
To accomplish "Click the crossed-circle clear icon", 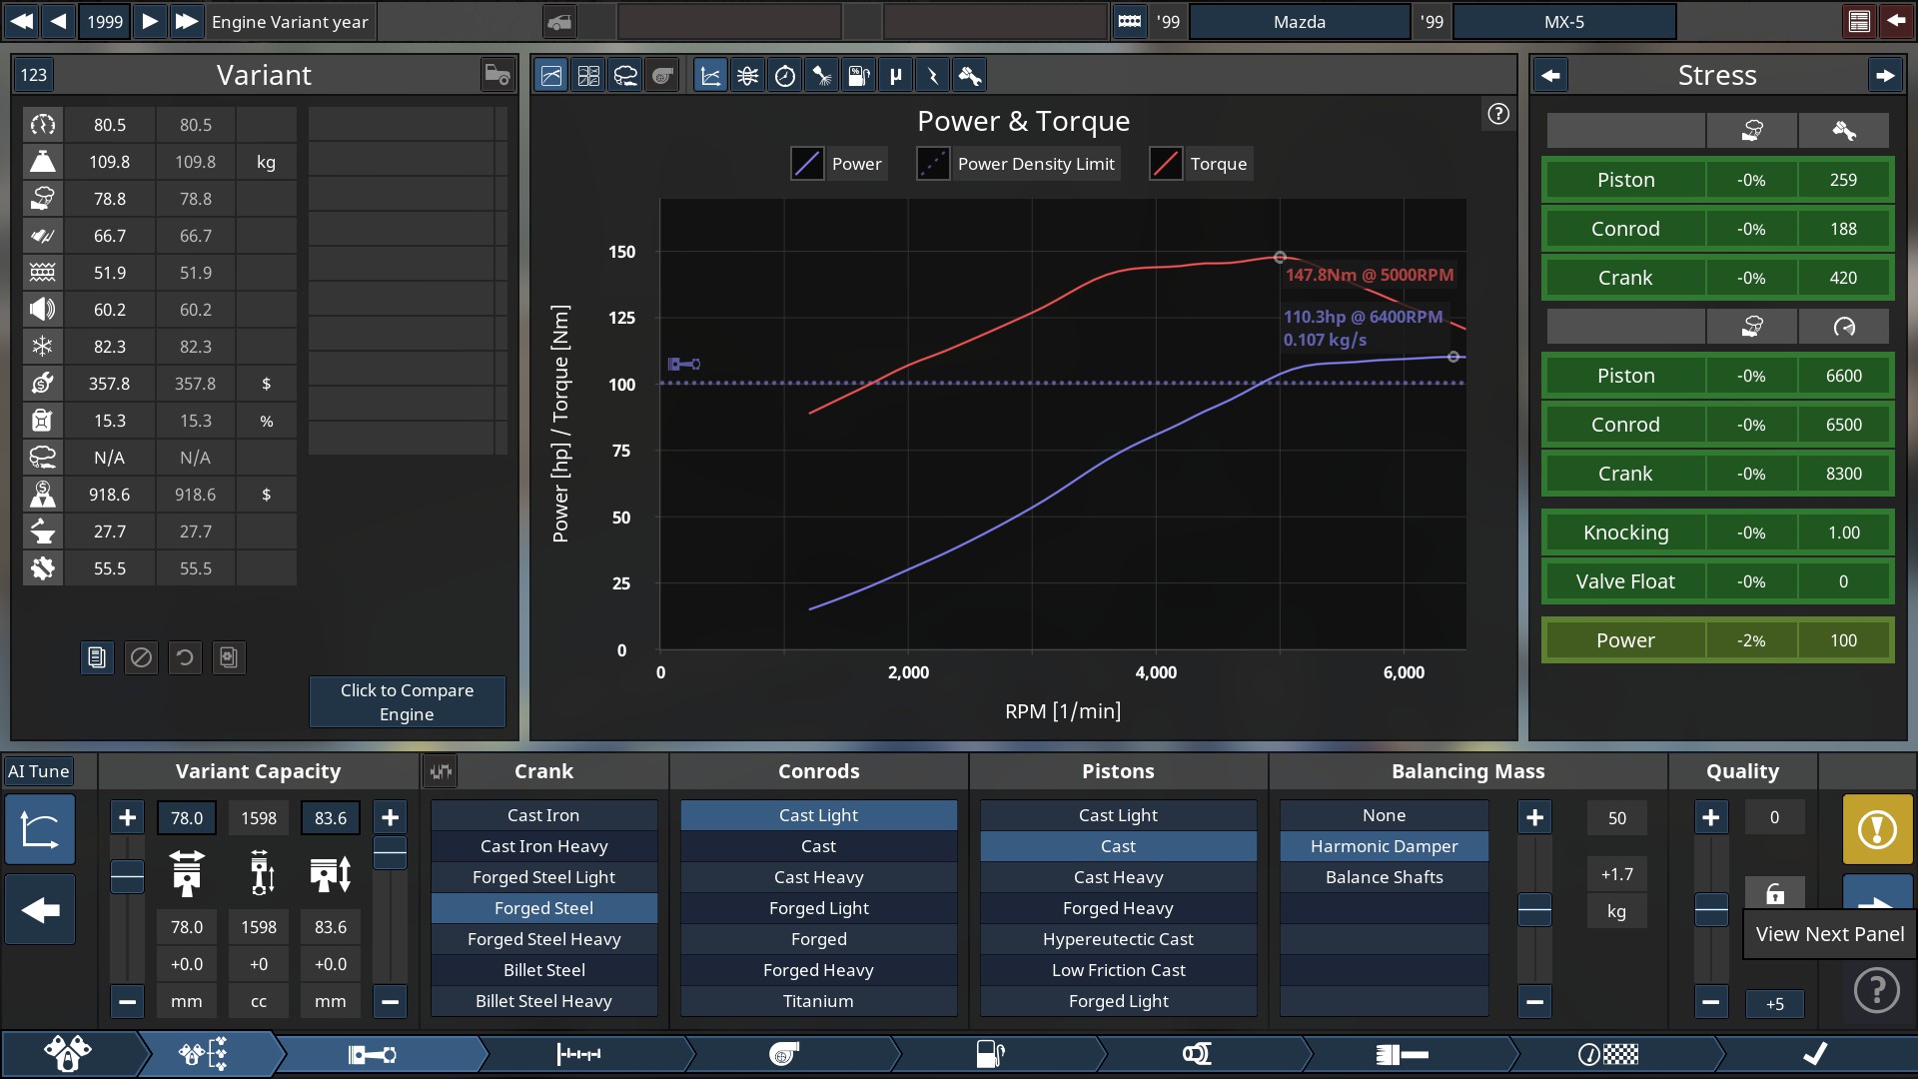I will coord(141,657).
